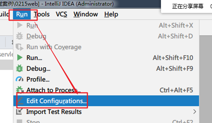The width and height of the screenshot is (212, 123).
Task: Open the Help menu
Action: pyautogui.click(x=111, y=14)
